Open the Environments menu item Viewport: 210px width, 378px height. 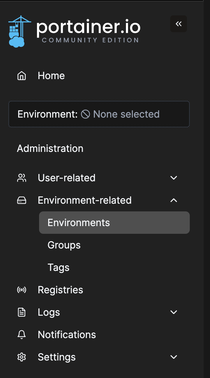coord(79,223)
